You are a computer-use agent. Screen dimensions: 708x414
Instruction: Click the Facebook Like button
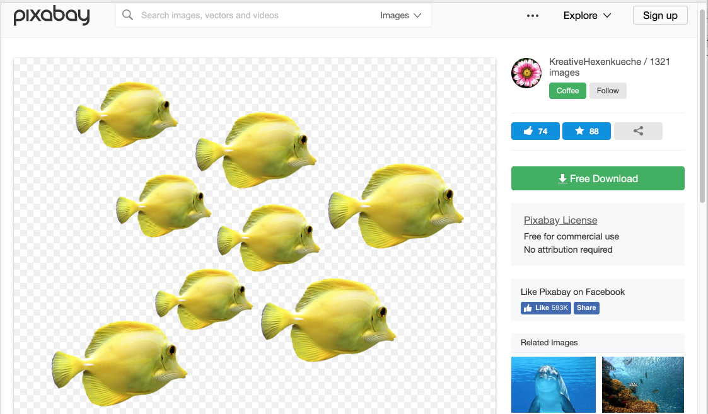pyautogui.click(x=546, y=308)
